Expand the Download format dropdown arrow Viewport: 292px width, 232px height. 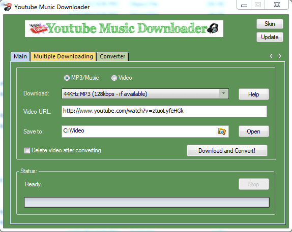tap(223, 93)
